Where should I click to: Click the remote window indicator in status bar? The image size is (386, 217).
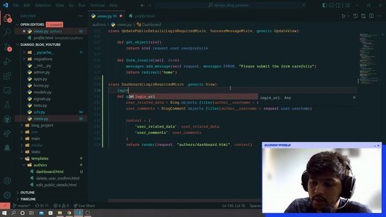(x=5, y=206)
